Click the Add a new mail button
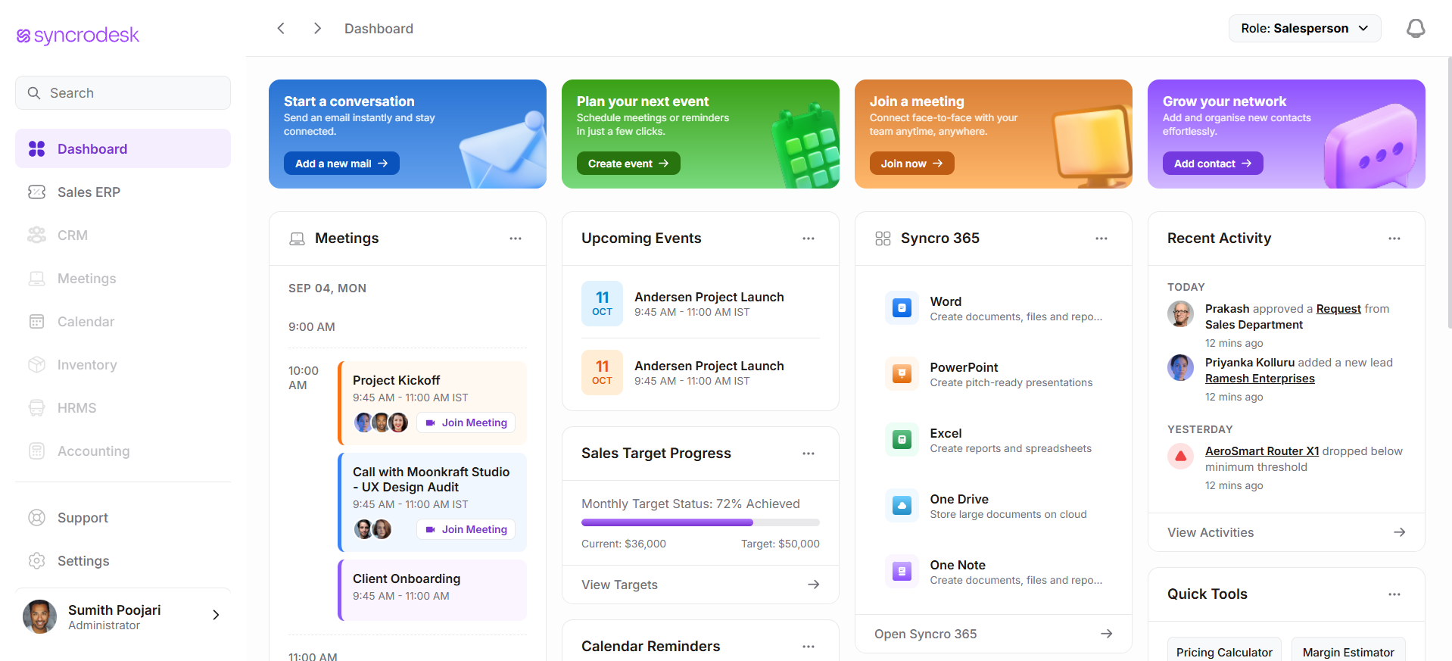The image size is (1452, 661). point(341,164)
